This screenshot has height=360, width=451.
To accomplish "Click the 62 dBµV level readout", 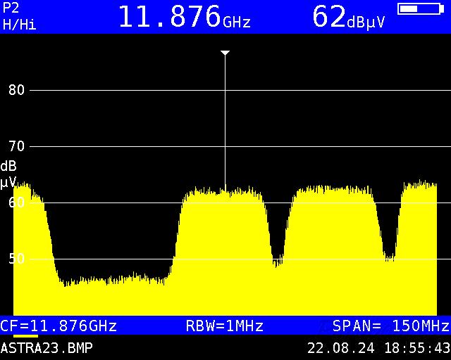I will [348, 17].
